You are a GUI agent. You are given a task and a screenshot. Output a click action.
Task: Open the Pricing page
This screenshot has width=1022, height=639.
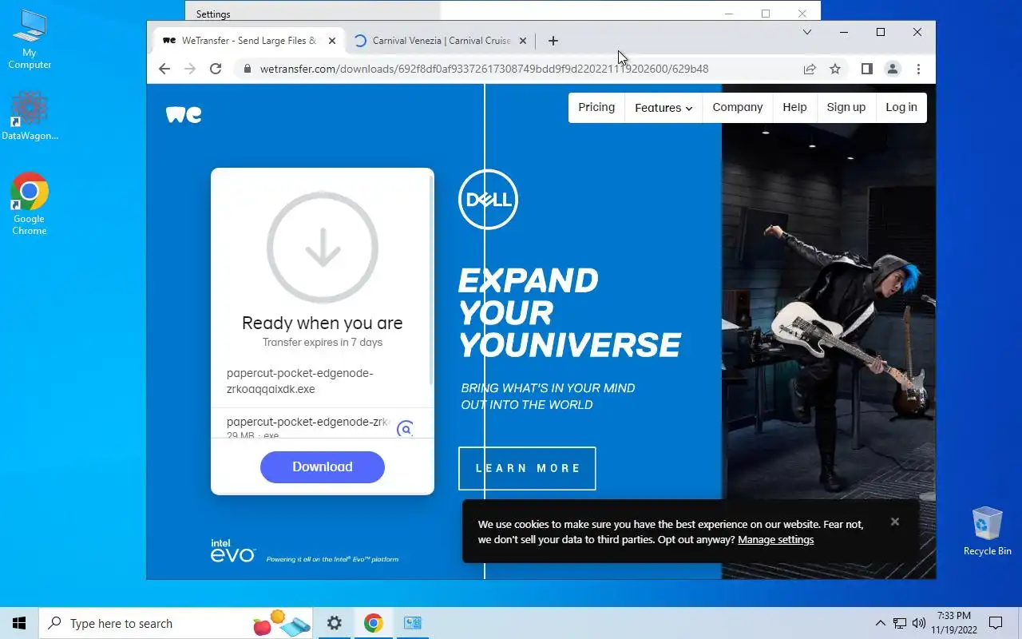coord(596,107)
